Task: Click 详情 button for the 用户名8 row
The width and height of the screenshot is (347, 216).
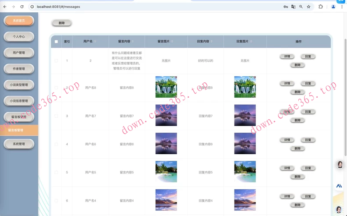Action: pyautogui.click(x=287, y=83)
